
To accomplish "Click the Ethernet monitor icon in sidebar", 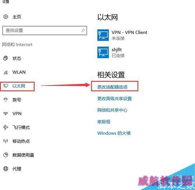I will [5, 86].
